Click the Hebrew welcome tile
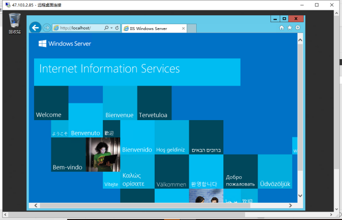This screenshot has width=342, height=220. click(206, 137)
